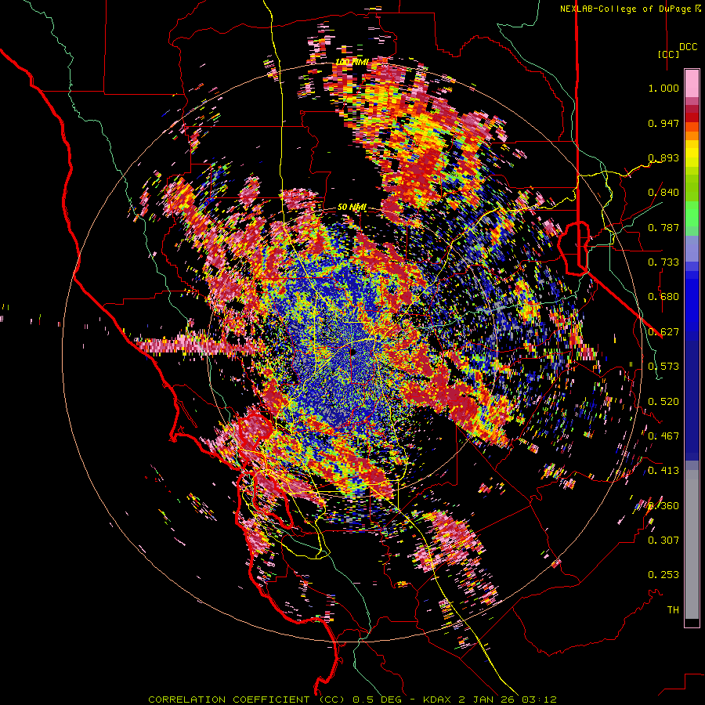Select the 0.413 legend value
Viewport: 705px width, 705px height.
point(663,471)
